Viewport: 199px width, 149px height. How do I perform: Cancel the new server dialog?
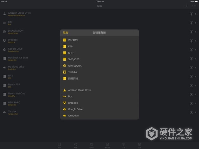(65, 33)
